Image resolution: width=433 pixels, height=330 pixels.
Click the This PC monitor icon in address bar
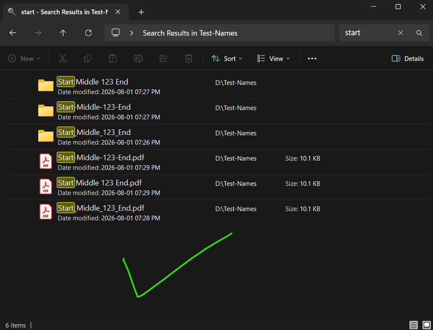point(115,33)
